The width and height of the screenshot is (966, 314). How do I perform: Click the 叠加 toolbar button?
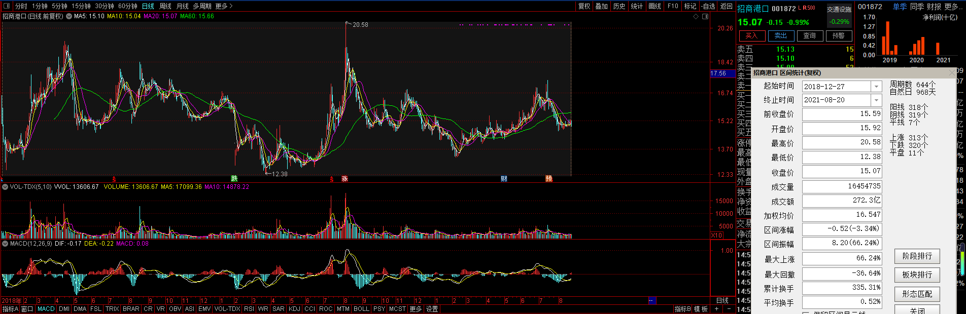pos(602,6)
